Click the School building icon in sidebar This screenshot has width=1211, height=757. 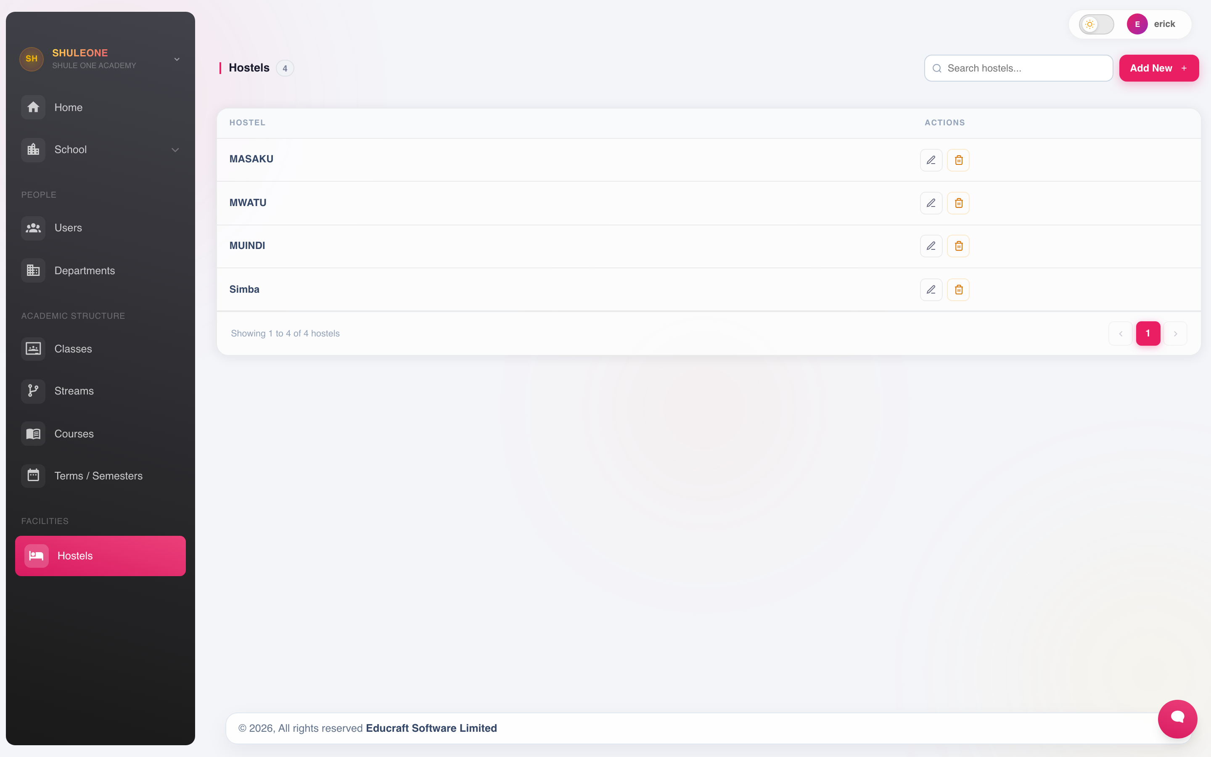pyautogui.click(x=33, y=150)
